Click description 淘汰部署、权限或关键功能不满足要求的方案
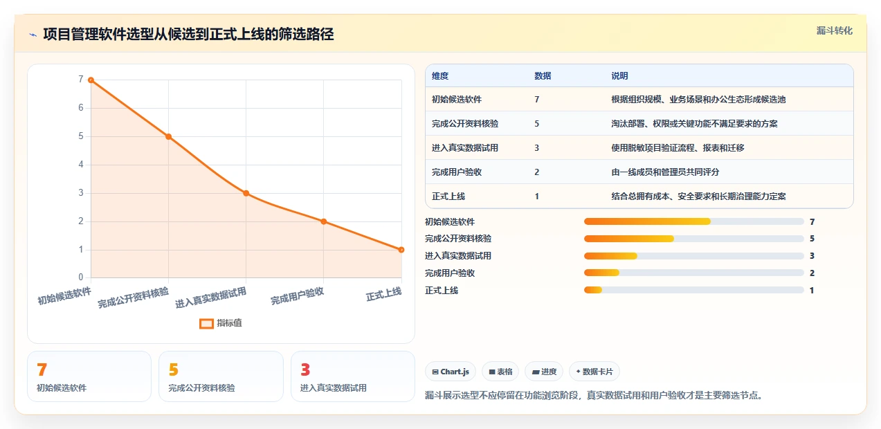The width and height of the screenshot is (881, 429). (x=694, y=124)
